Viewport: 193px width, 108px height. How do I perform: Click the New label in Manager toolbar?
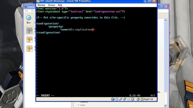(x=29, y=23)
